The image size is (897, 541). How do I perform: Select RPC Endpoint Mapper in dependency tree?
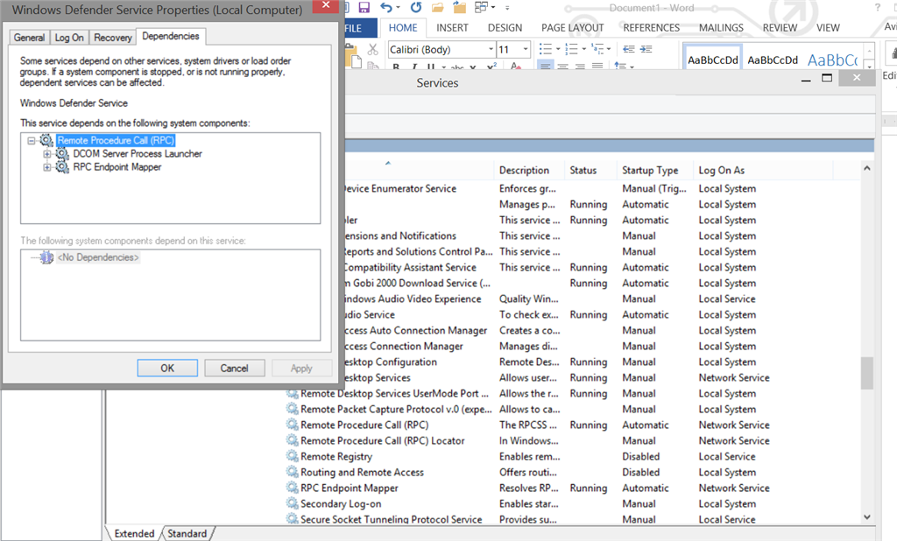[x=117, y=167]
